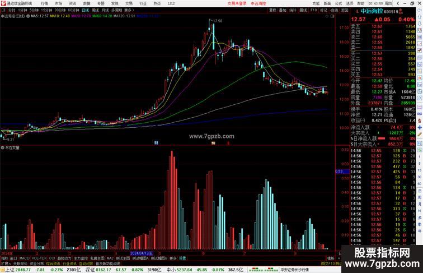The width and height of the screenshot is (423, 273).
Task: Select the 周线 weekly period
Action: point(95,10)
